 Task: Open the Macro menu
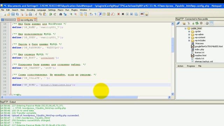pyautogui.click(x=61, y=10)
